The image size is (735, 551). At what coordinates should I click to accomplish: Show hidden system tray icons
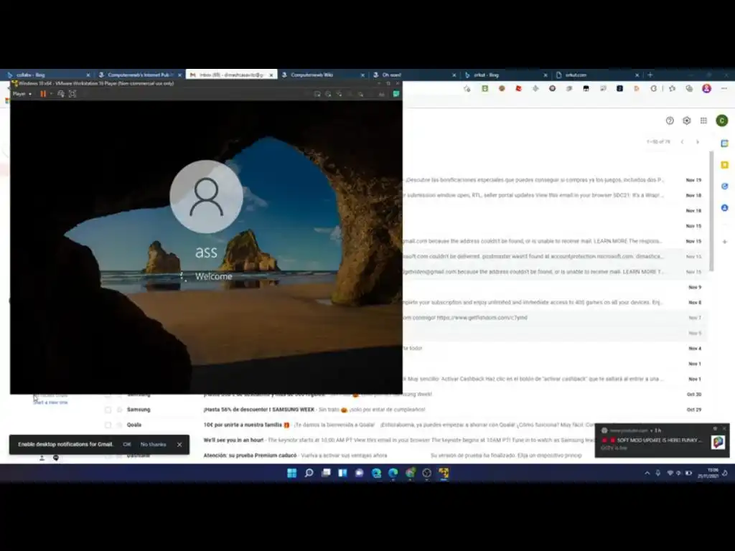click(x=647, y=474)
